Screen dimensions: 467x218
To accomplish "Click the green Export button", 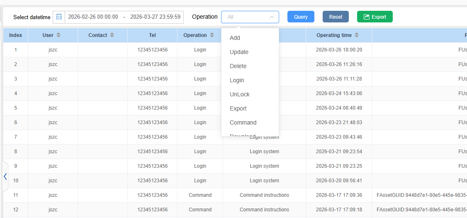I will pyautogui.click(x=375, y=17).
